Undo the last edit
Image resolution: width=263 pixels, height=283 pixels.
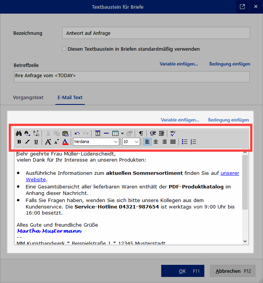click(77, 133)
